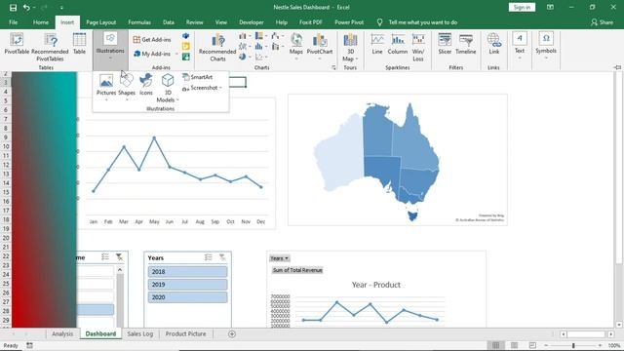Open the Text group button
This screenshot has width=624, height=351.
point(520,46)
